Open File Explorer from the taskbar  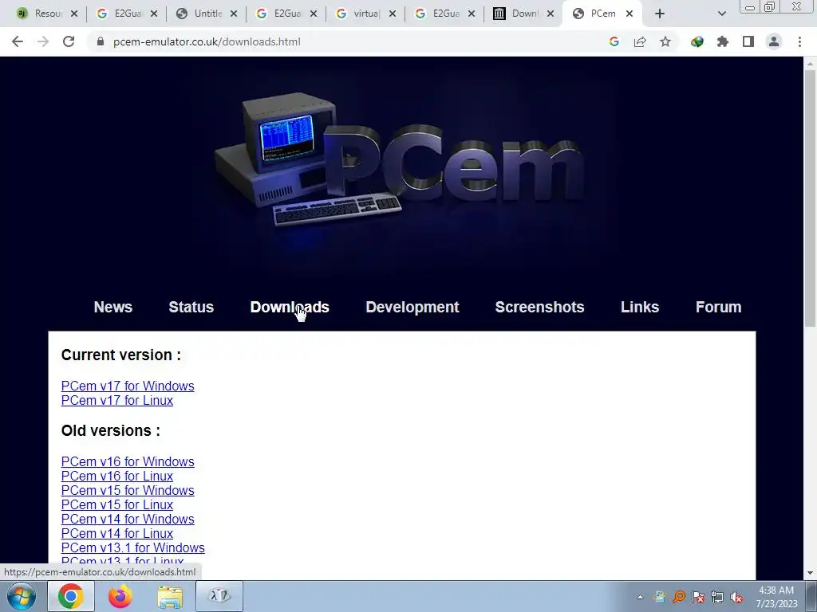[170, 598]
